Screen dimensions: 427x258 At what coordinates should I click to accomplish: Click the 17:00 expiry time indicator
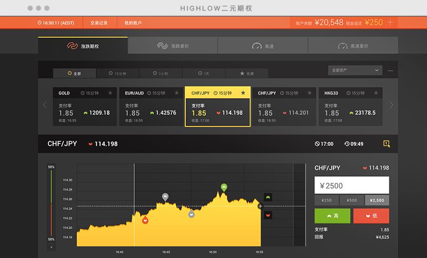[x=324, y=144]
